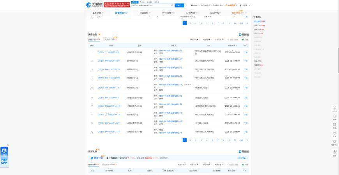The image size is (339, 175).
Task: Open the case number link in row 7
Action: (109, 106)
